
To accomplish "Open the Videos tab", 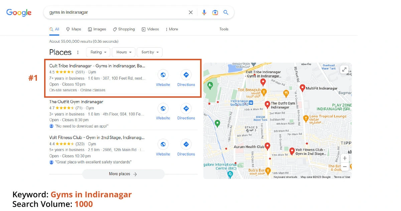I will [x=150, y=29].
